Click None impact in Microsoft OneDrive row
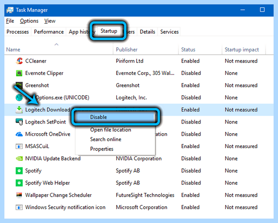 (x=231, y=134)
